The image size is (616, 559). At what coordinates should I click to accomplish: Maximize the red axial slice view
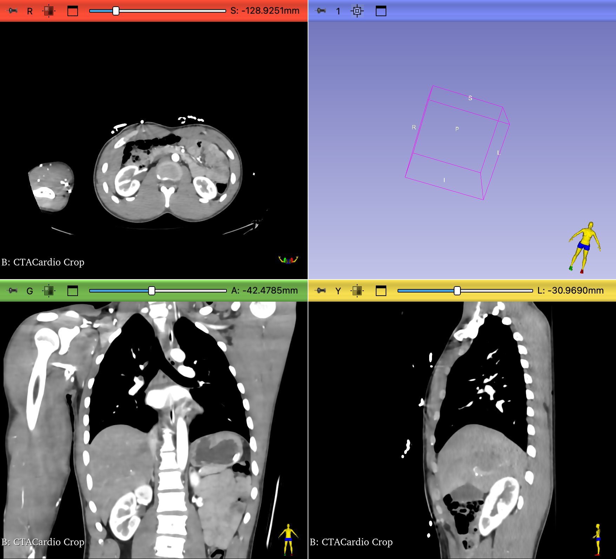(x=73, y=11)
